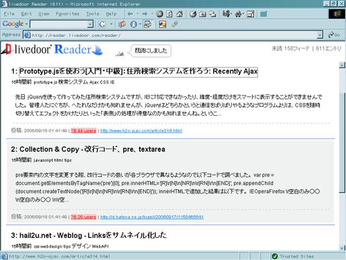346x260 pixels.
Task: Click entry 2 tags 'javascript html tips'
Action: (53, 160)
